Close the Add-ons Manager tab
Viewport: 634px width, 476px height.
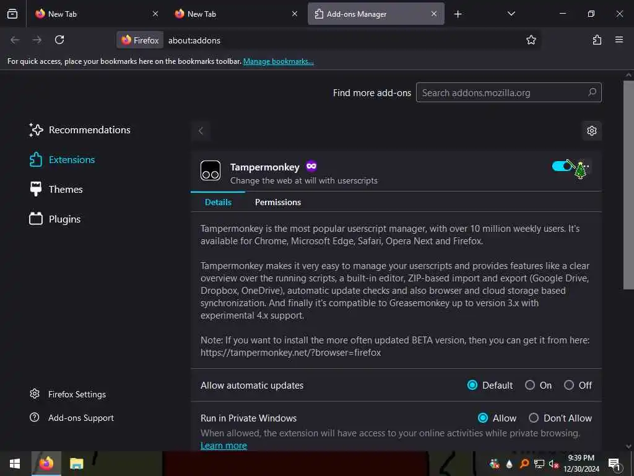[x=434, y=14]
